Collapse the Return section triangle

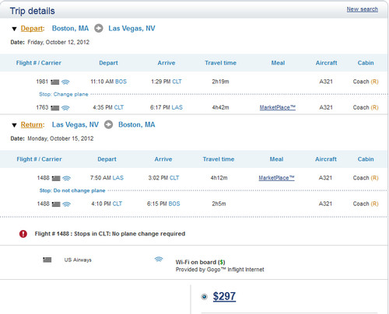[14, 125]
